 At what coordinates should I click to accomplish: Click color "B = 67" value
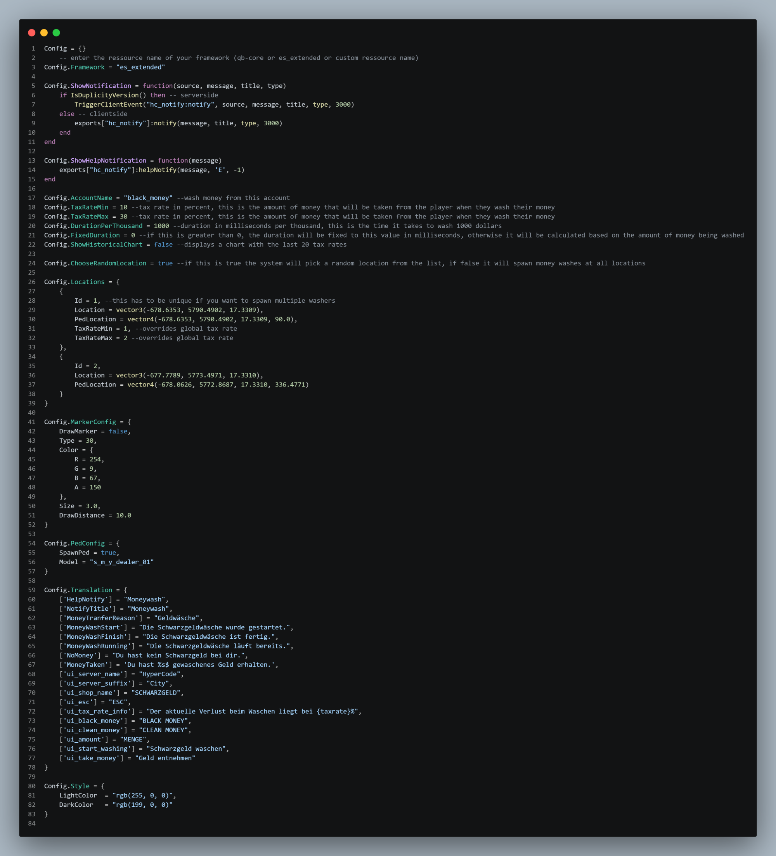point(94,478)
